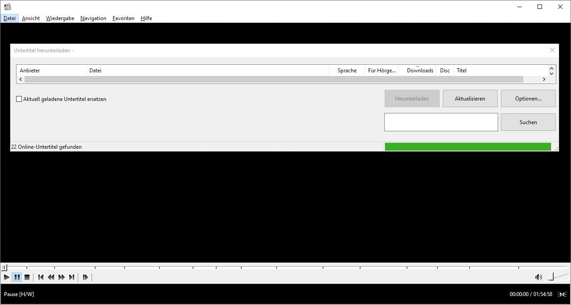Click the active Pause icon

point(17,277)
